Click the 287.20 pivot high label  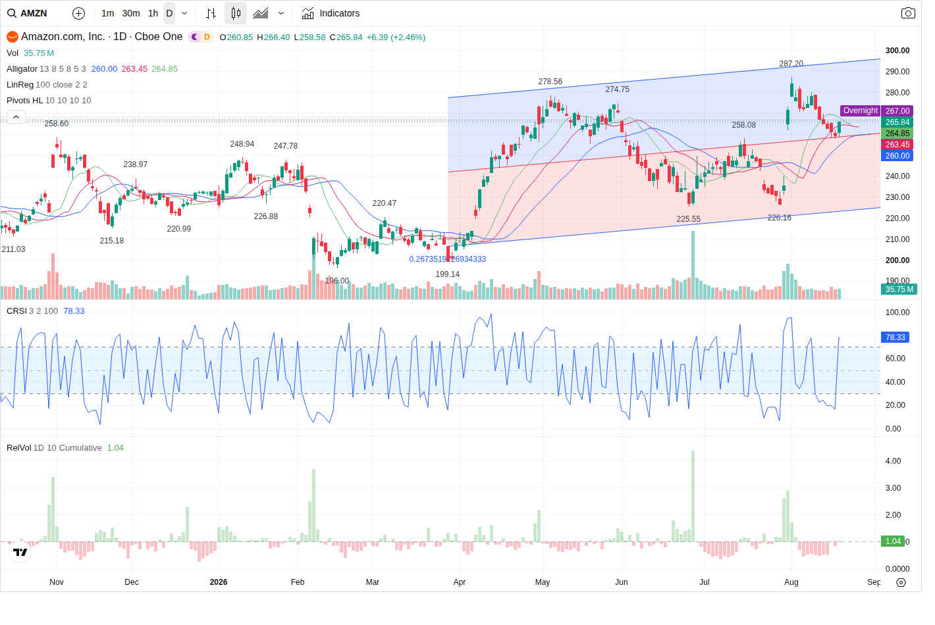coord(791,64)
